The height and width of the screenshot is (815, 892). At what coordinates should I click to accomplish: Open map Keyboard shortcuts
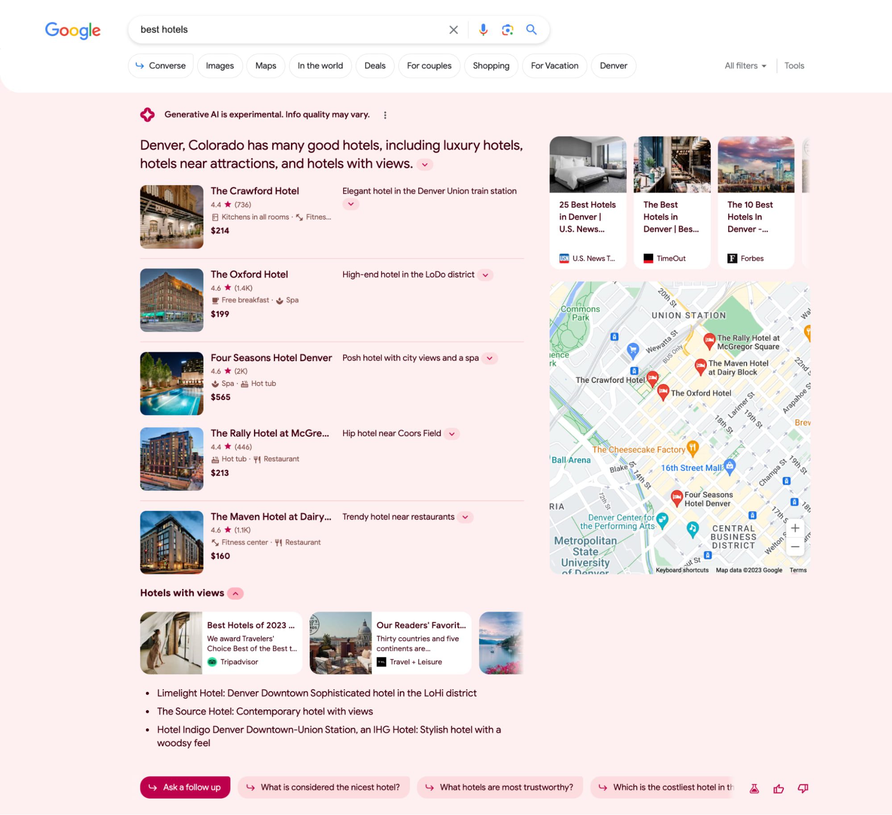pyautogui.click(x=682, y=570)
